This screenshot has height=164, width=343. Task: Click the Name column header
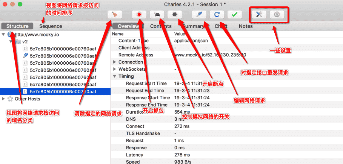[x=118, y=34]
